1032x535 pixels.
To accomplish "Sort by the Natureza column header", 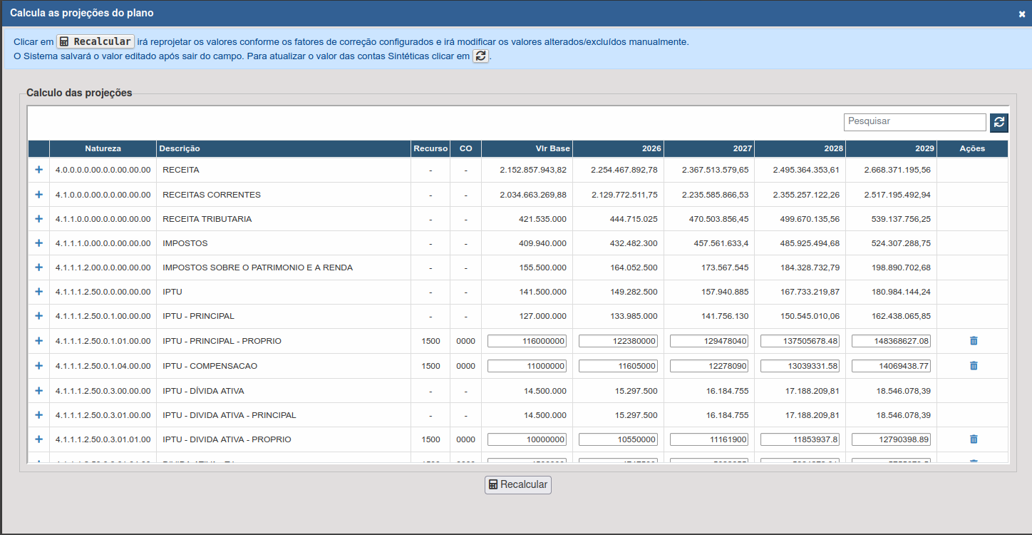I will [103, 148].
